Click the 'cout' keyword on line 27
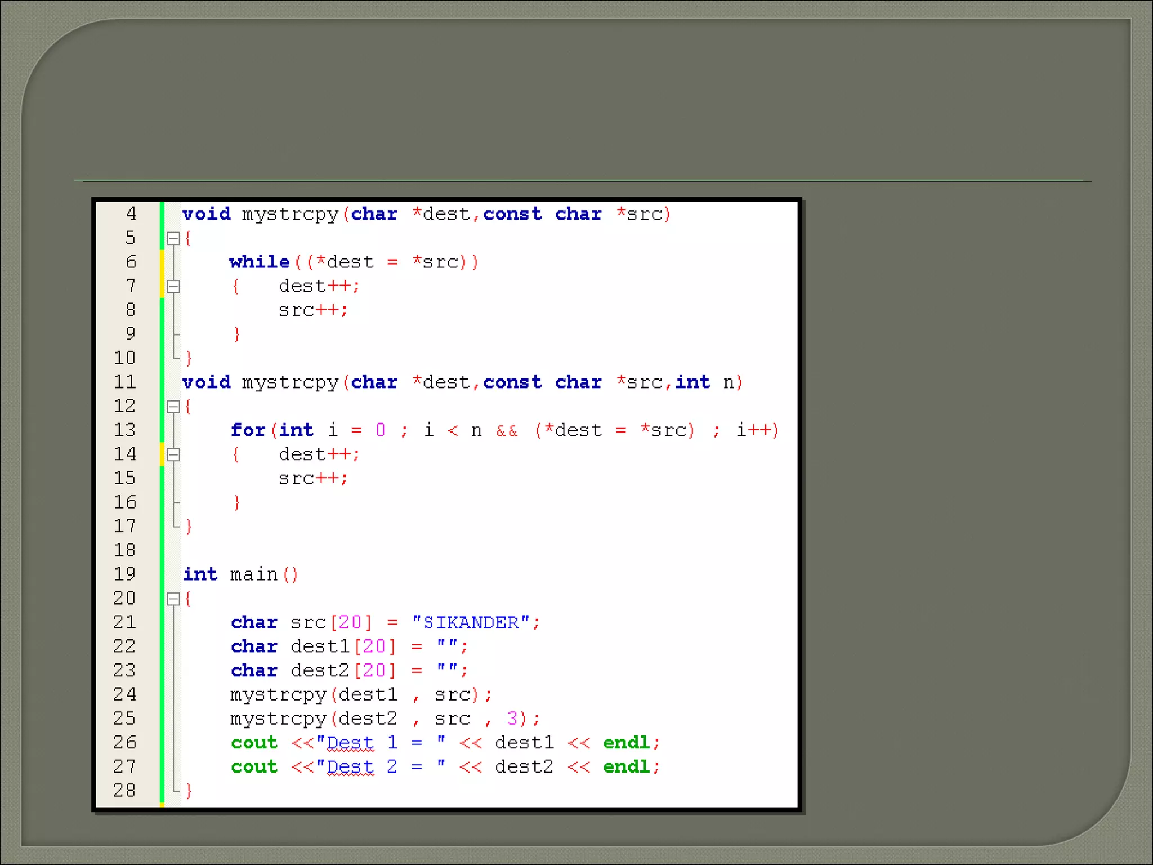Screen dimensions: 1153x865 pos(254,766)
